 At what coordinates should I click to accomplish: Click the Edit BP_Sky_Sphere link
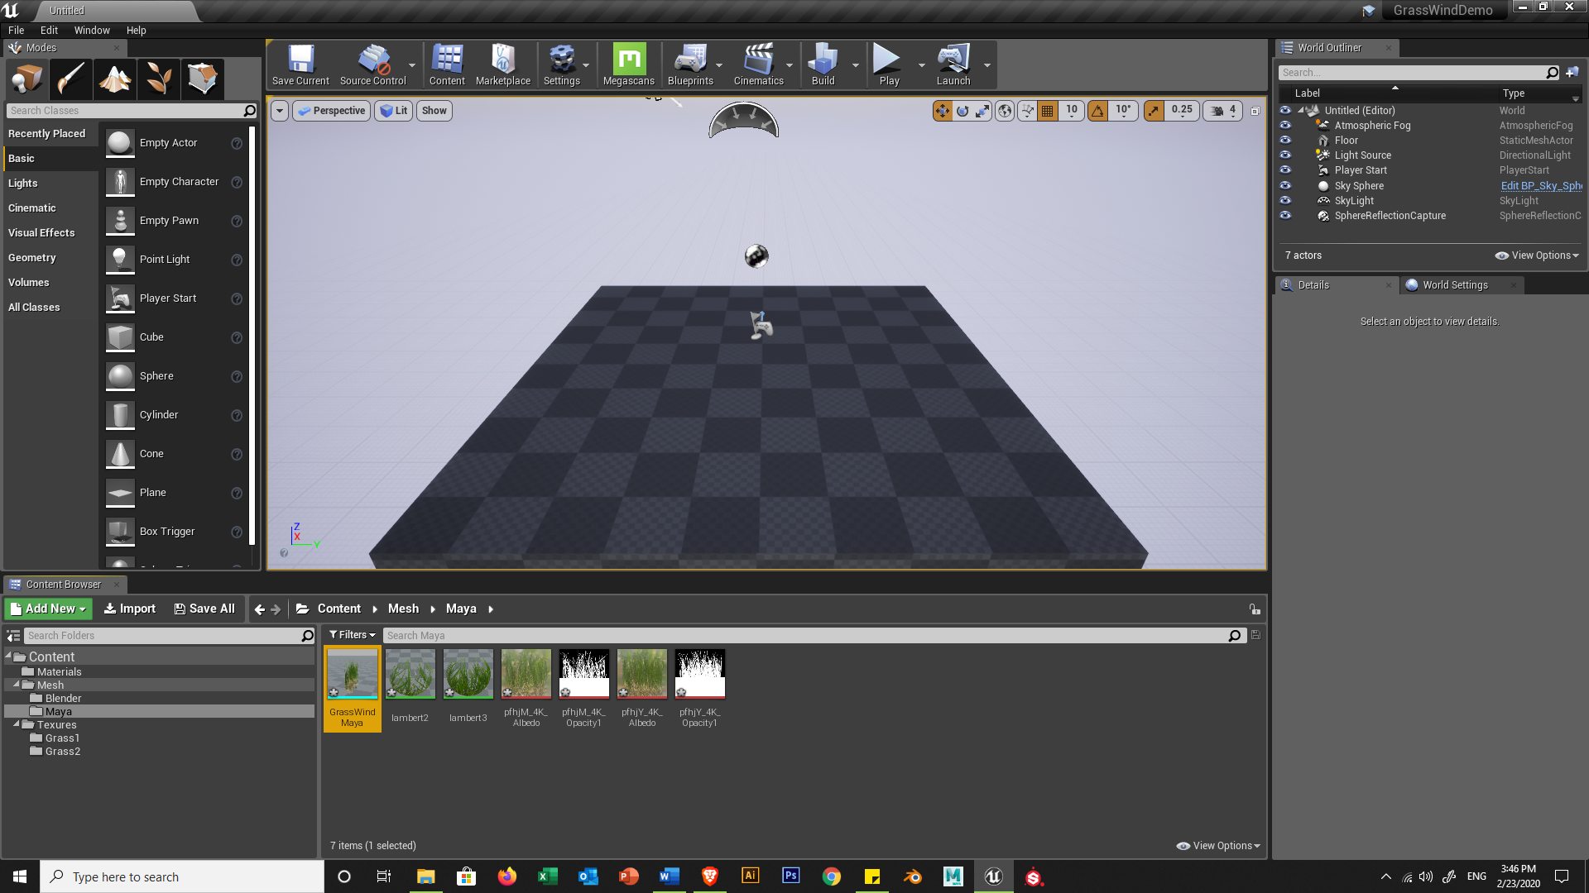[x=1540, y=186]
